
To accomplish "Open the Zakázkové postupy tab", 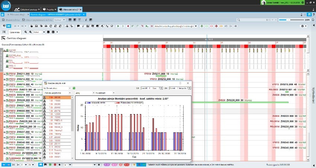I will tap(27, 9).
